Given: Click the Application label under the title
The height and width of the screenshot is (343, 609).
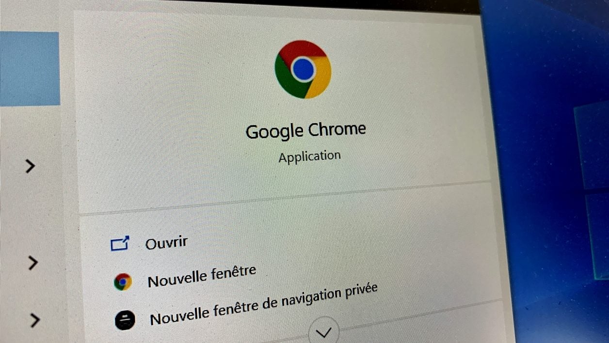Looking at the screenshot, I should coord(309,156).
